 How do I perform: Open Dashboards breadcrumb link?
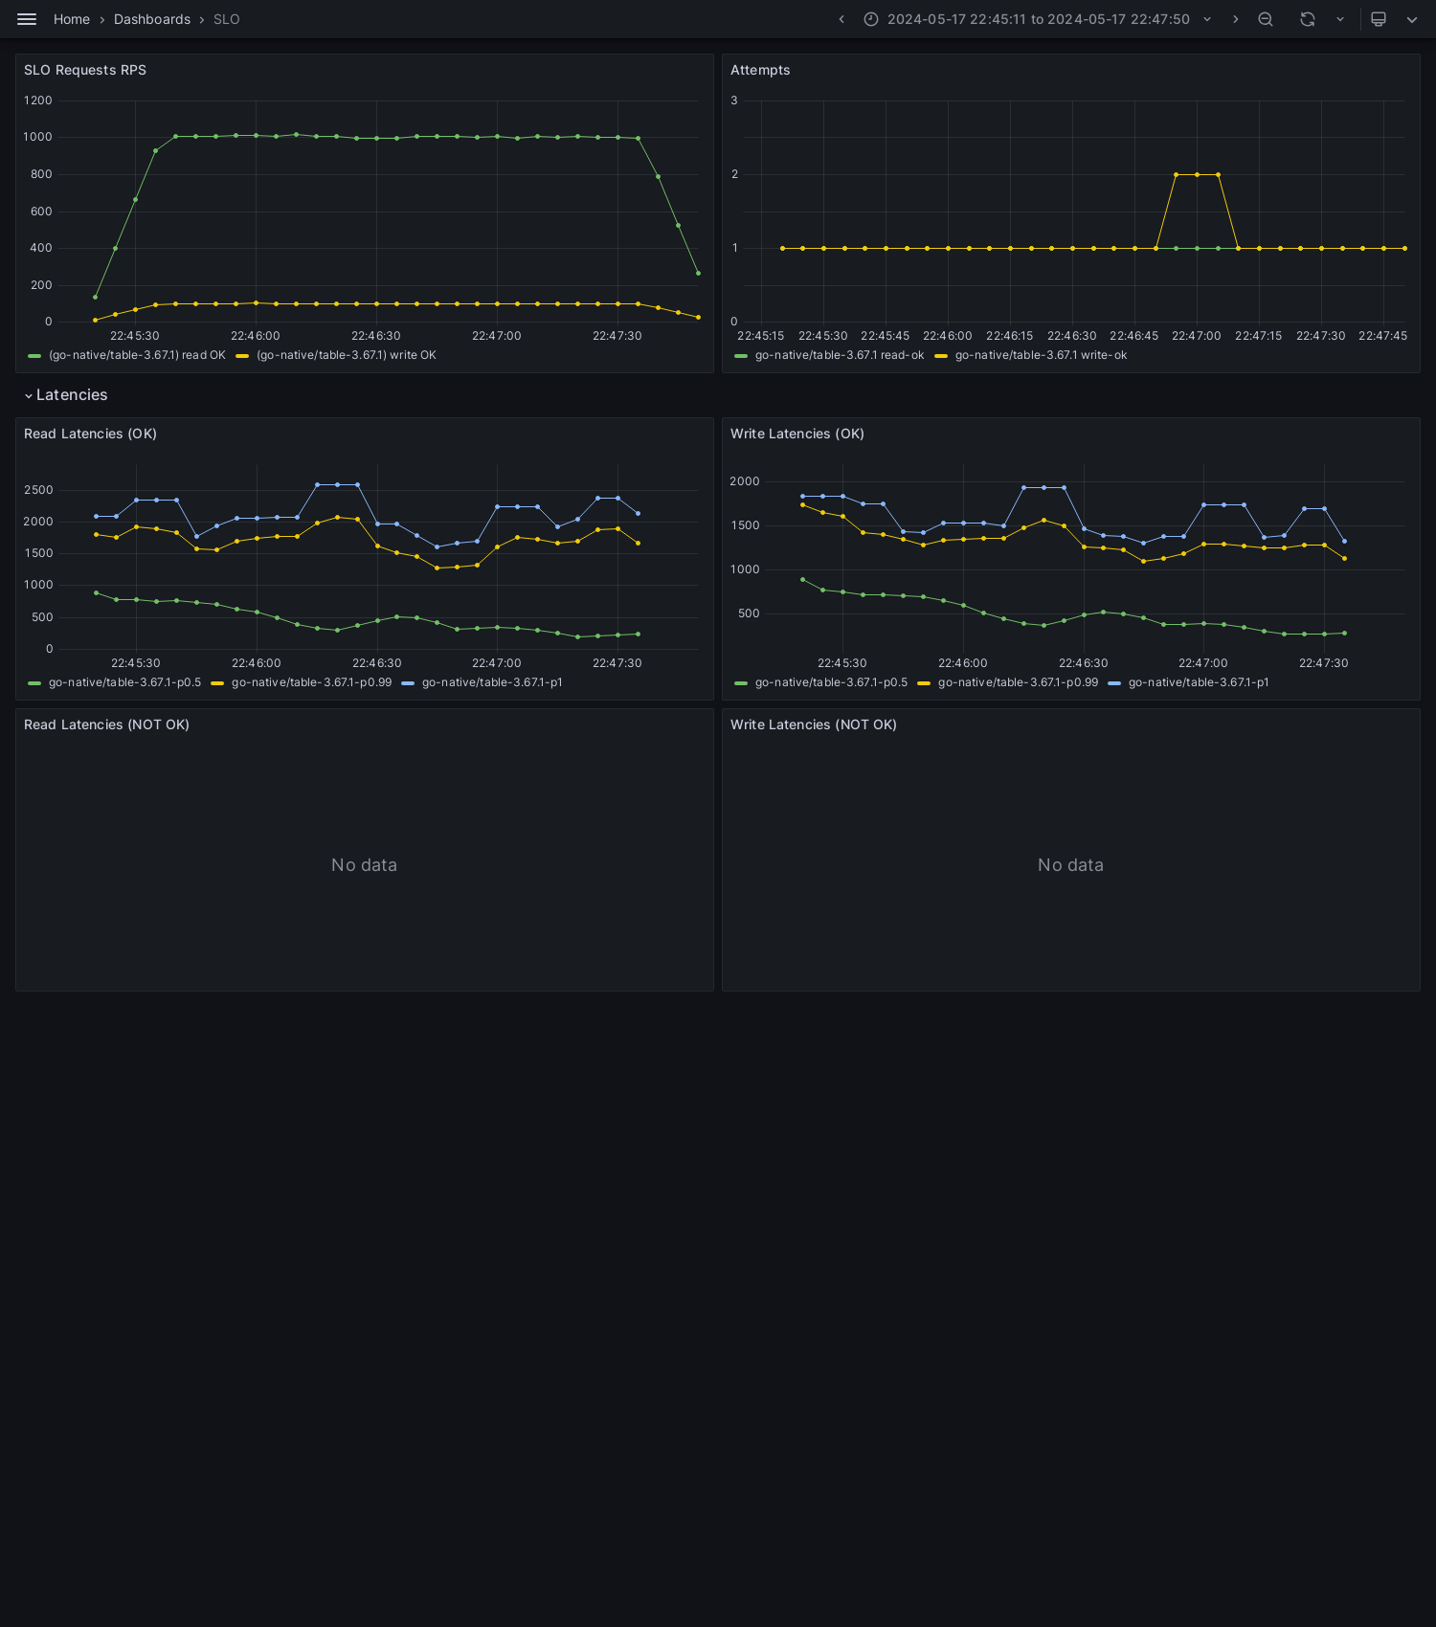pyautogui.click(x=152, y=19)
